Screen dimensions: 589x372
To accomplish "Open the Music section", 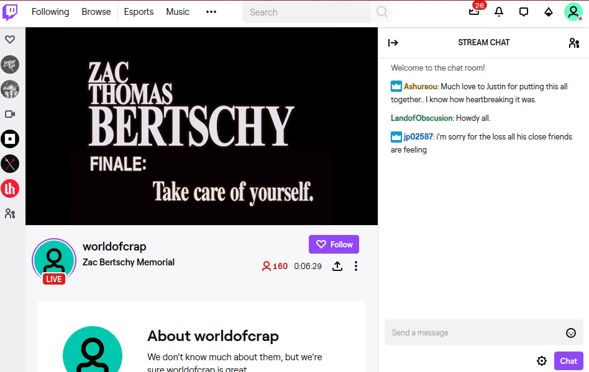I will pyautogui.click(x=178, y=12).
